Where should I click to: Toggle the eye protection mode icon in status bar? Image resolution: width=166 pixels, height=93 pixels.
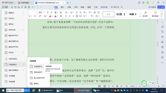(x=99, y=86)
